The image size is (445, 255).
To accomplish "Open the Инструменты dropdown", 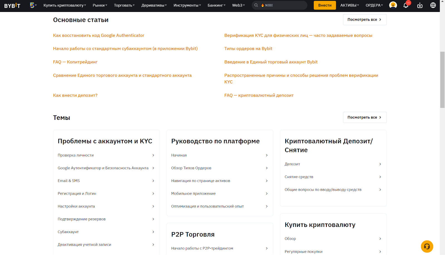I will [x=187, y=5].
